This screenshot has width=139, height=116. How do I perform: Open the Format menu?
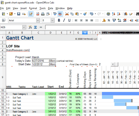pyautogui.click(x=33, y=8)
